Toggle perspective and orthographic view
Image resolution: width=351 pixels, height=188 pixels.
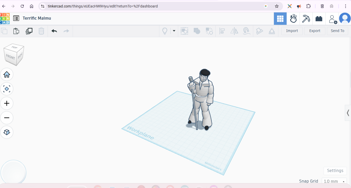7,132
